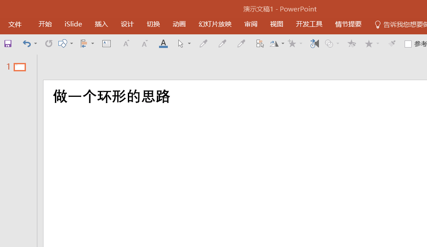
Task: Switch to the 插入 tab
Action: click(101, 24)
